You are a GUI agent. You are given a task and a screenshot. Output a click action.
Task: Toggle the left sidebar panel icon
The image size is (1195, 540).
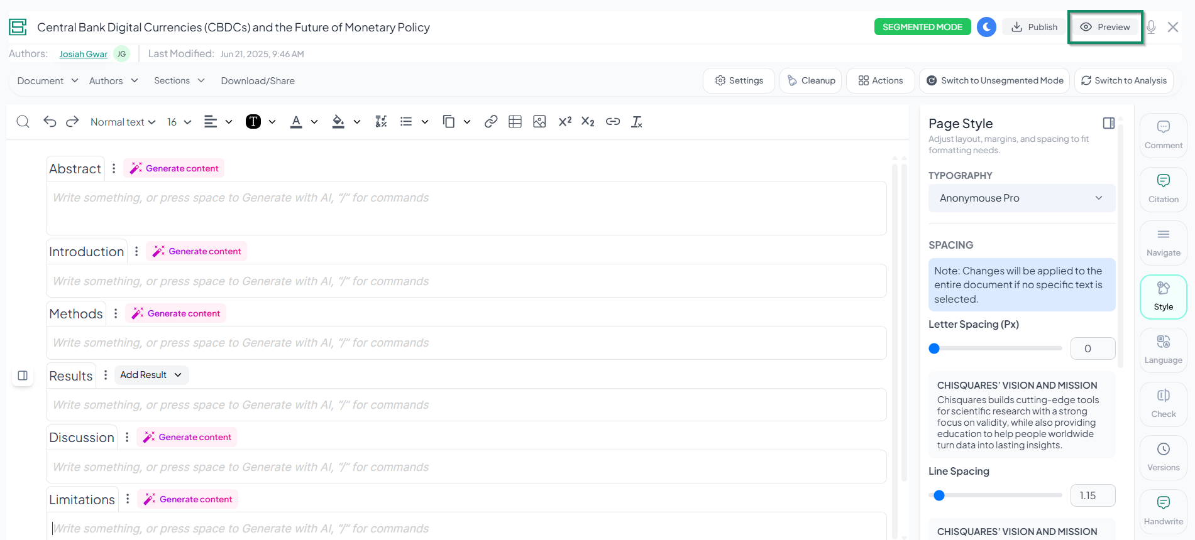pos(23,375)
